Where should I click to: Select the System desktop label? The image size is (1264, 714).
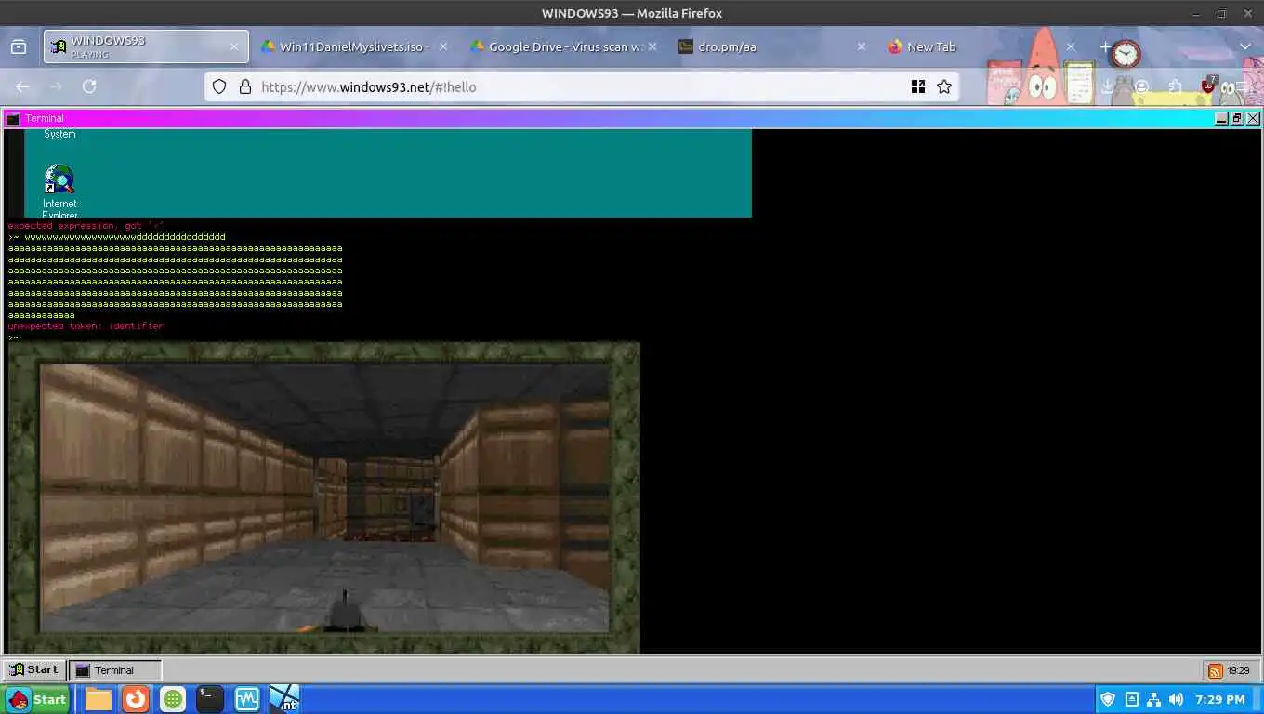coord(59,134)
